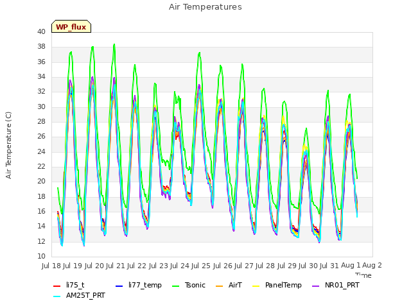
Task: Click the purple NR01_PRT legend swatch
Action: [x=316, y=286]
